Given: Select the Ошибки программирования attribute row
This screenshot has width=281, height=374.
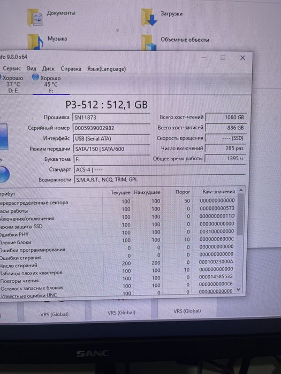Looking at the screenshot, I should [x=118, y=248].
